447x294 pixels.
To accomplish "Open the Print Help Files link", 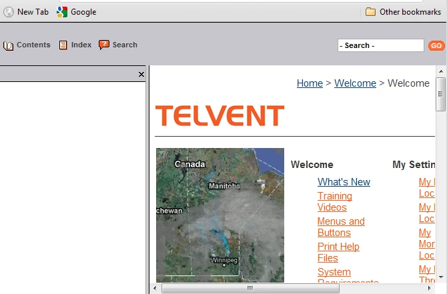I will (338, 253).
